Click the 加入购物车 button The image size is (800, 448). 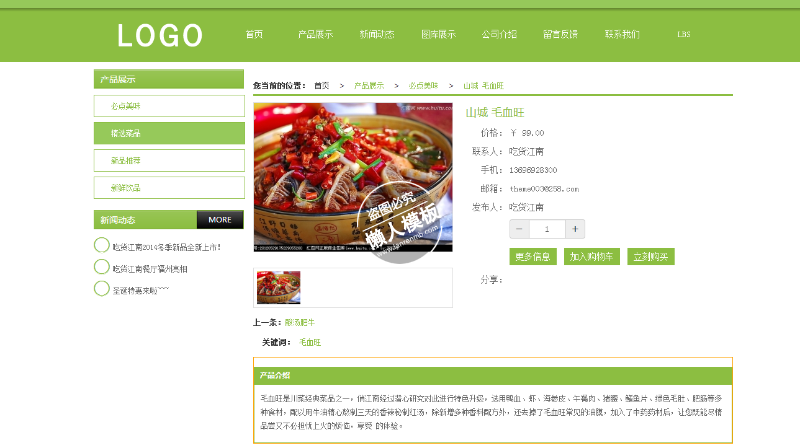point(592,257)
